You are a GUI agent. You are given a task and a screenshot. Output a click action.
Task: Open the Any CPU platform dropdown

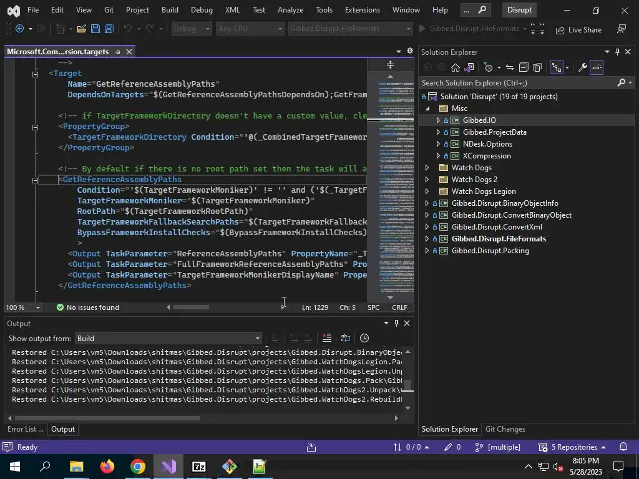(250, 29)
